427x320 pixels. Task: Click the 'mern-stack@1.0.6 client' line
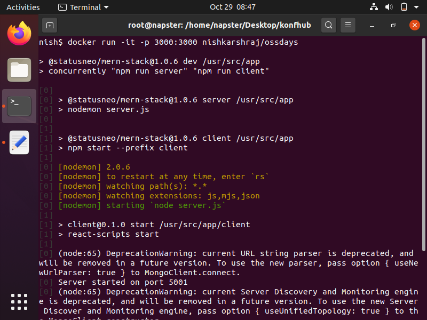(x=176, y=138)
